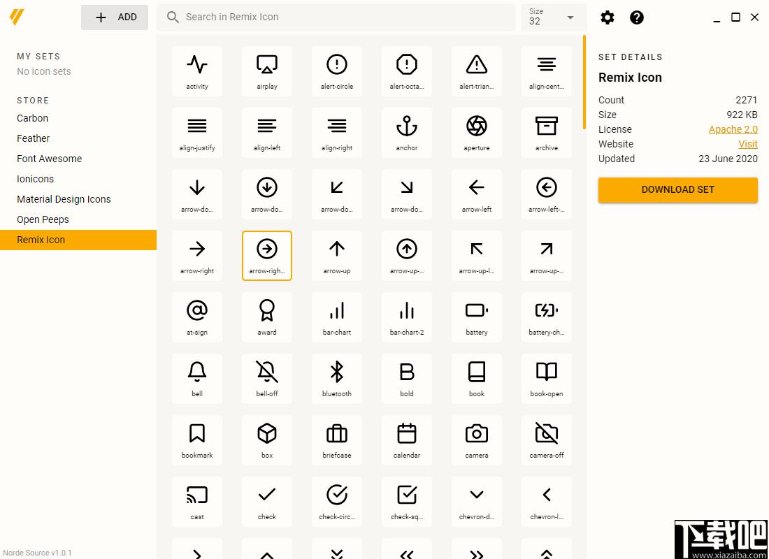The height and width of the screenshot is (559, 769).
Task: Select the airplay icon
Action: (267, 71)
